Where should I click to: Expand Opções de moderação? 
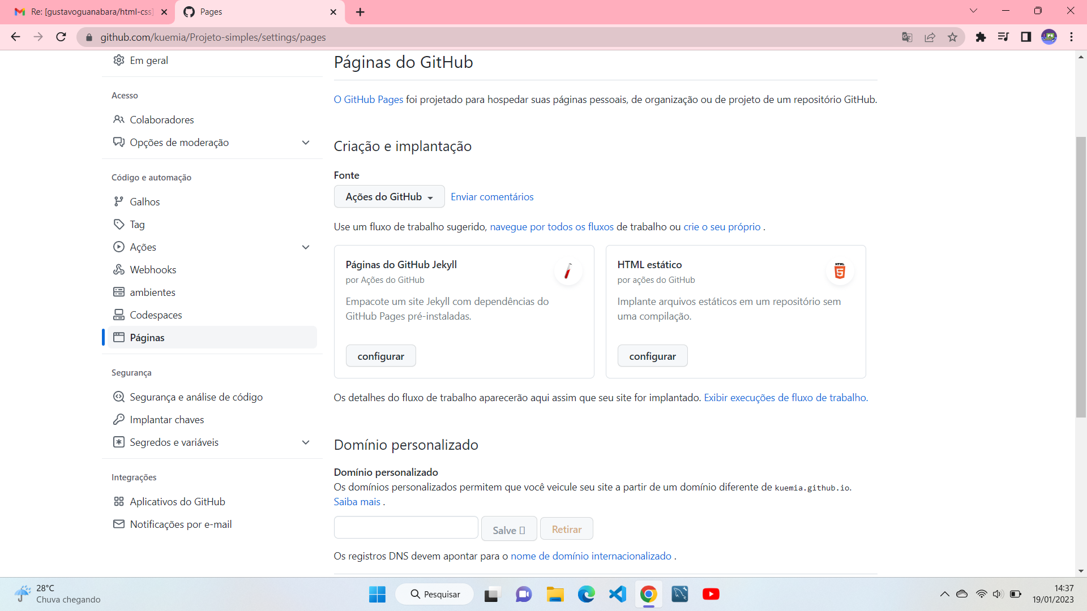click(x=306, y=143)
